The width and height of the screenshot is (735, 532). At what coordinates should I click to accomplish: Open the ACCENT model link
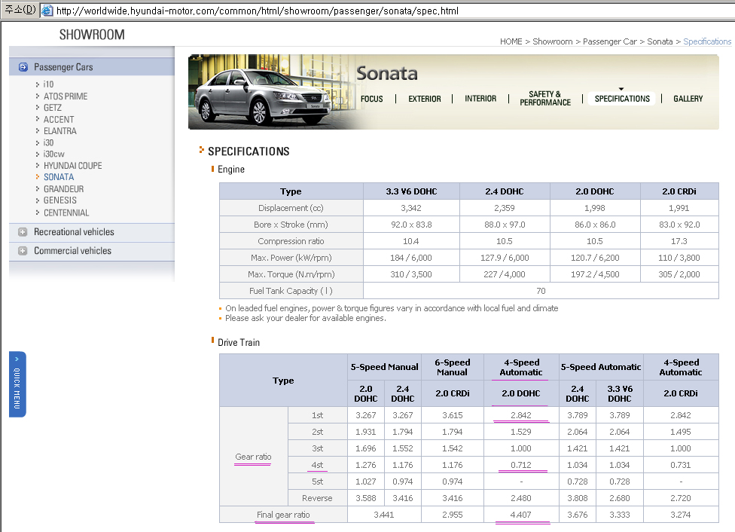click(x=59, y=119)
